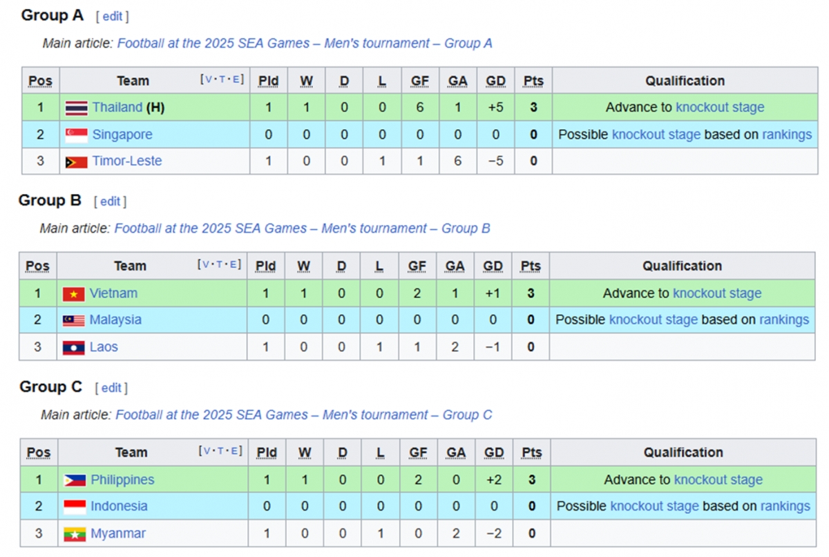
Task: Click the Malaysia flag icon
Action: (x=73, y=320)
